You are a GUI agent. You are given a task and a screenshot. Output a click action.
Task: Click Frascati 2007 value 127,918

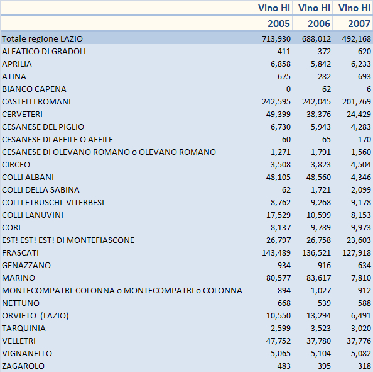point(357,253)
